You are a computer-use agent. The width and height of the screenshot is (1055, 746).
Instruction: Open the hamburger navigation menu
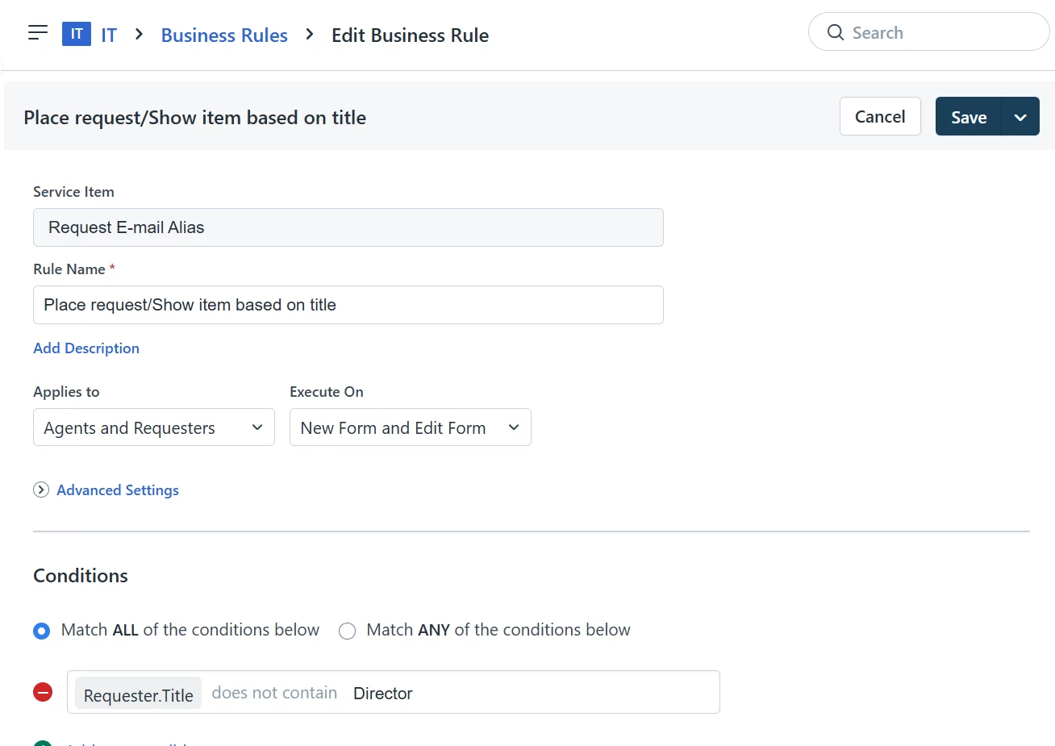point(38,33)
